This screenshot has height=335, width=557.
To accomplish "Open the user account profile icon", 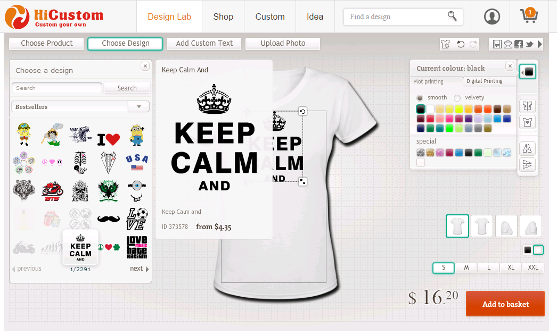I will coord(492,16).
